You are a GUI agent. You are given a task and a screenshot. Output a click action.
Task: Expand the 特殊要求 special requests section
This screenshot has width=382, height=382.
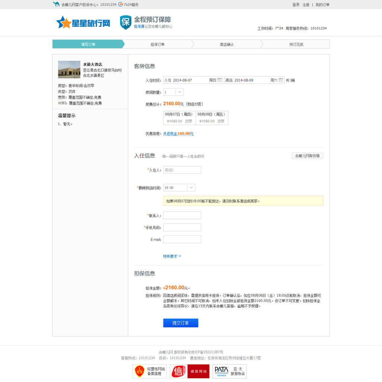172,256
